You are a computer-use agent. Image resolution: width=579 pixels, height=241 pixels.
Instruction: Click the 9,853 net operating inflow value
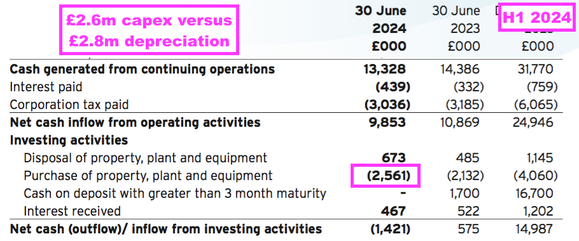pyautogui.click(x=386, y=122)
